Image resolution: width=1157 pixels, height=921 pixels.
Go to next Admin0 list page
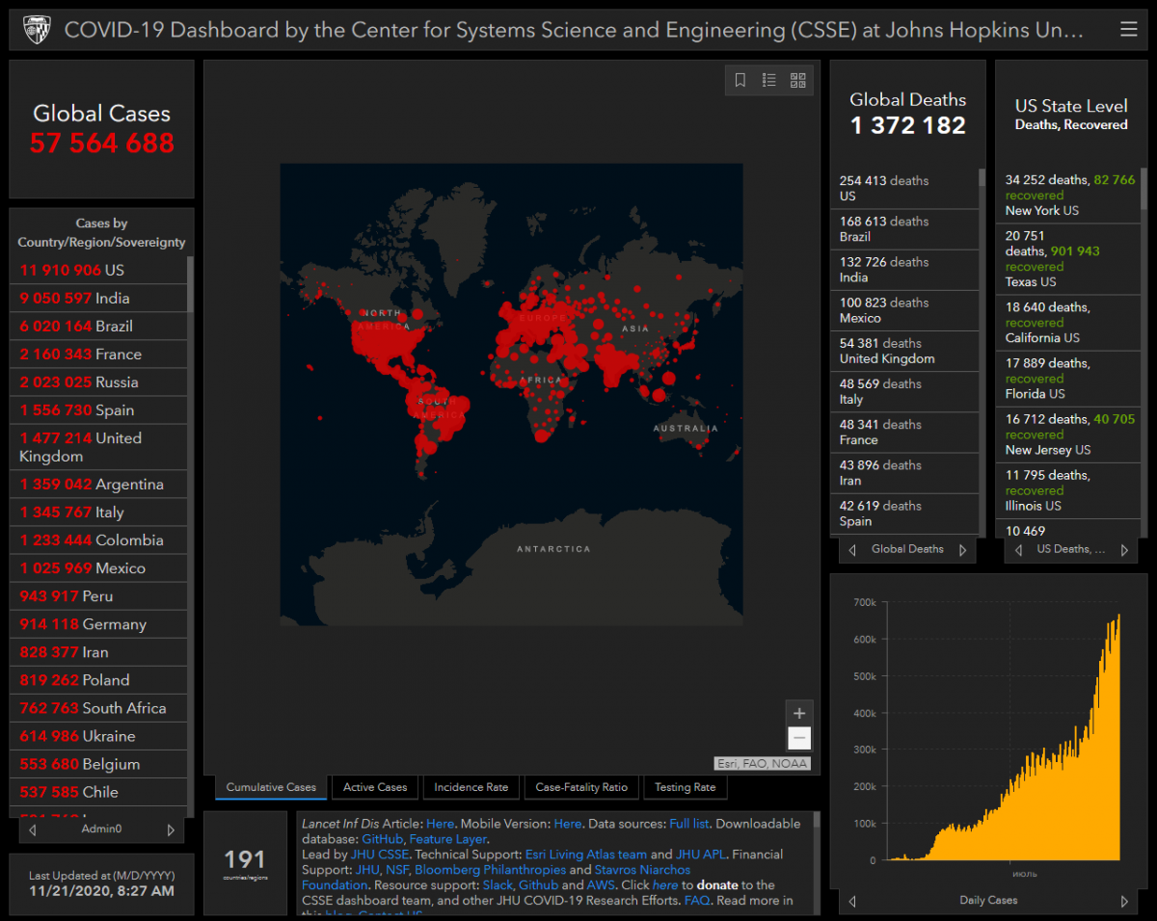click(x=171, y=829)
